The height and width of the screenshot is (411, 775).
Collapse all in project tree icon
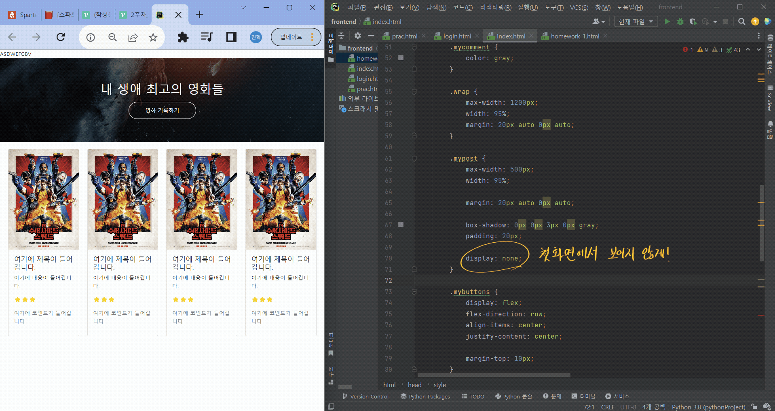[342, 36]
